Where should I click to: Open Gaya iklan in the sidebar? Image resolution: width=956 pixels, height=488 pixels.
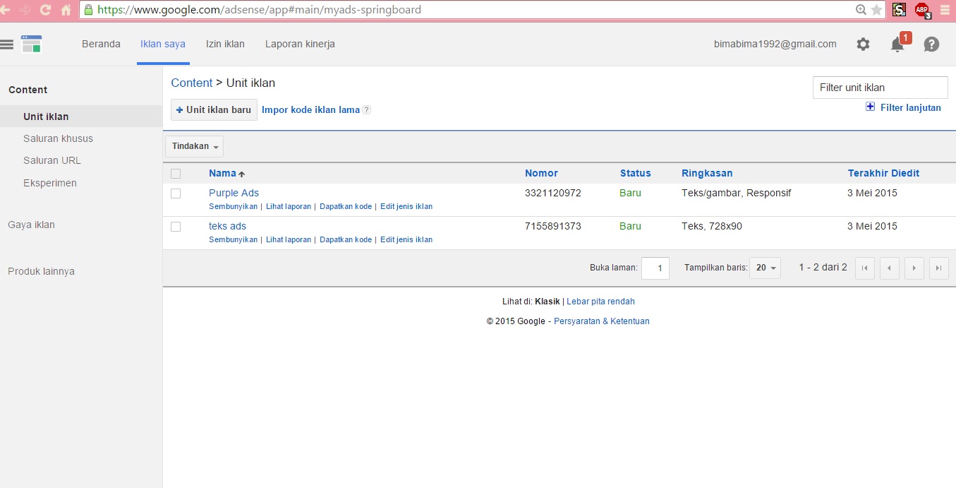point(31,225)
